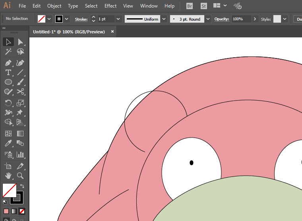
Task: Open the 3 pt. Round brush dropdown
Action: pyautogui.click(x=208, y=19)
